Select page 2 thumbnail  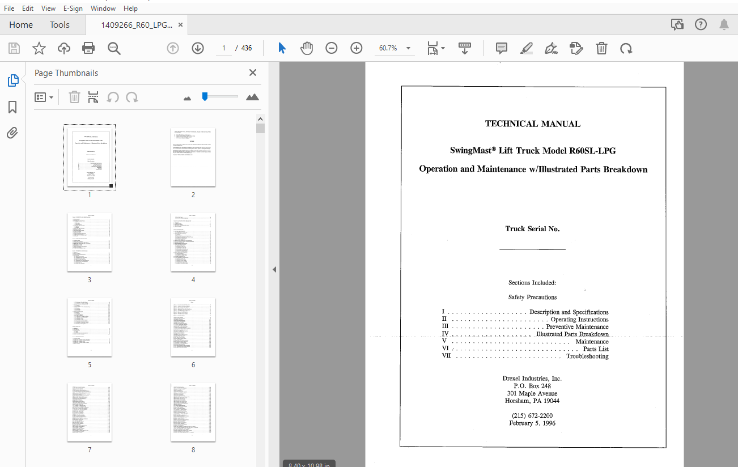pyautogui.click(x=193, y=157)
